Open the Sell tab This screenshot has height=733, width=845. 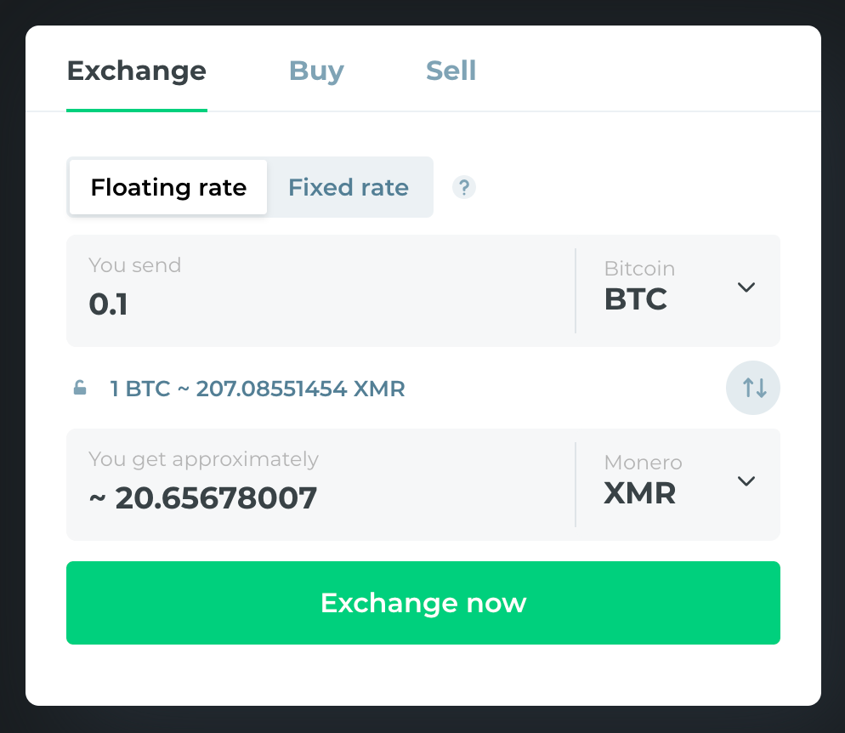tap(451, 71)
